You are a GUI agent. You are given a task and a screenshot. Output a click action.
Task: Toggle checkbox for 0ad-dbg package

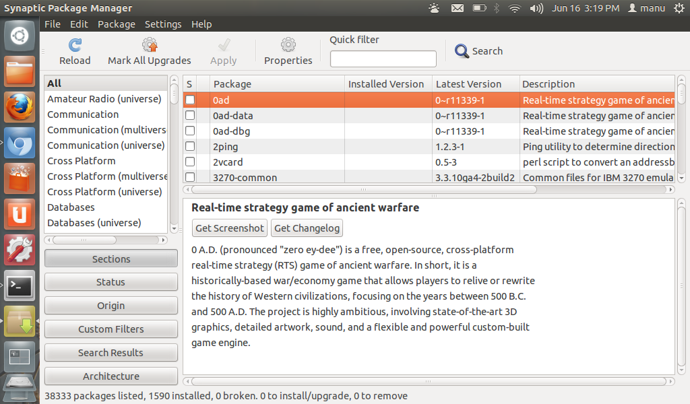(x=190, y=131)
